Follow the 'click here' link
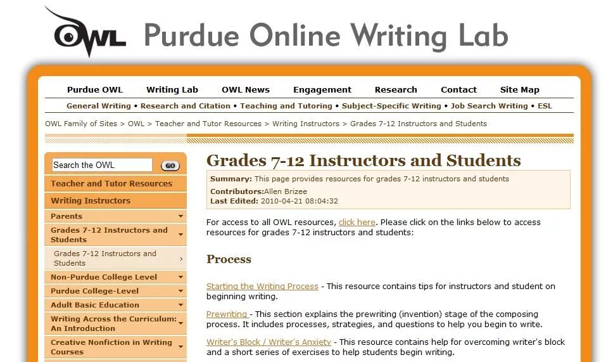 coord(357,223)
